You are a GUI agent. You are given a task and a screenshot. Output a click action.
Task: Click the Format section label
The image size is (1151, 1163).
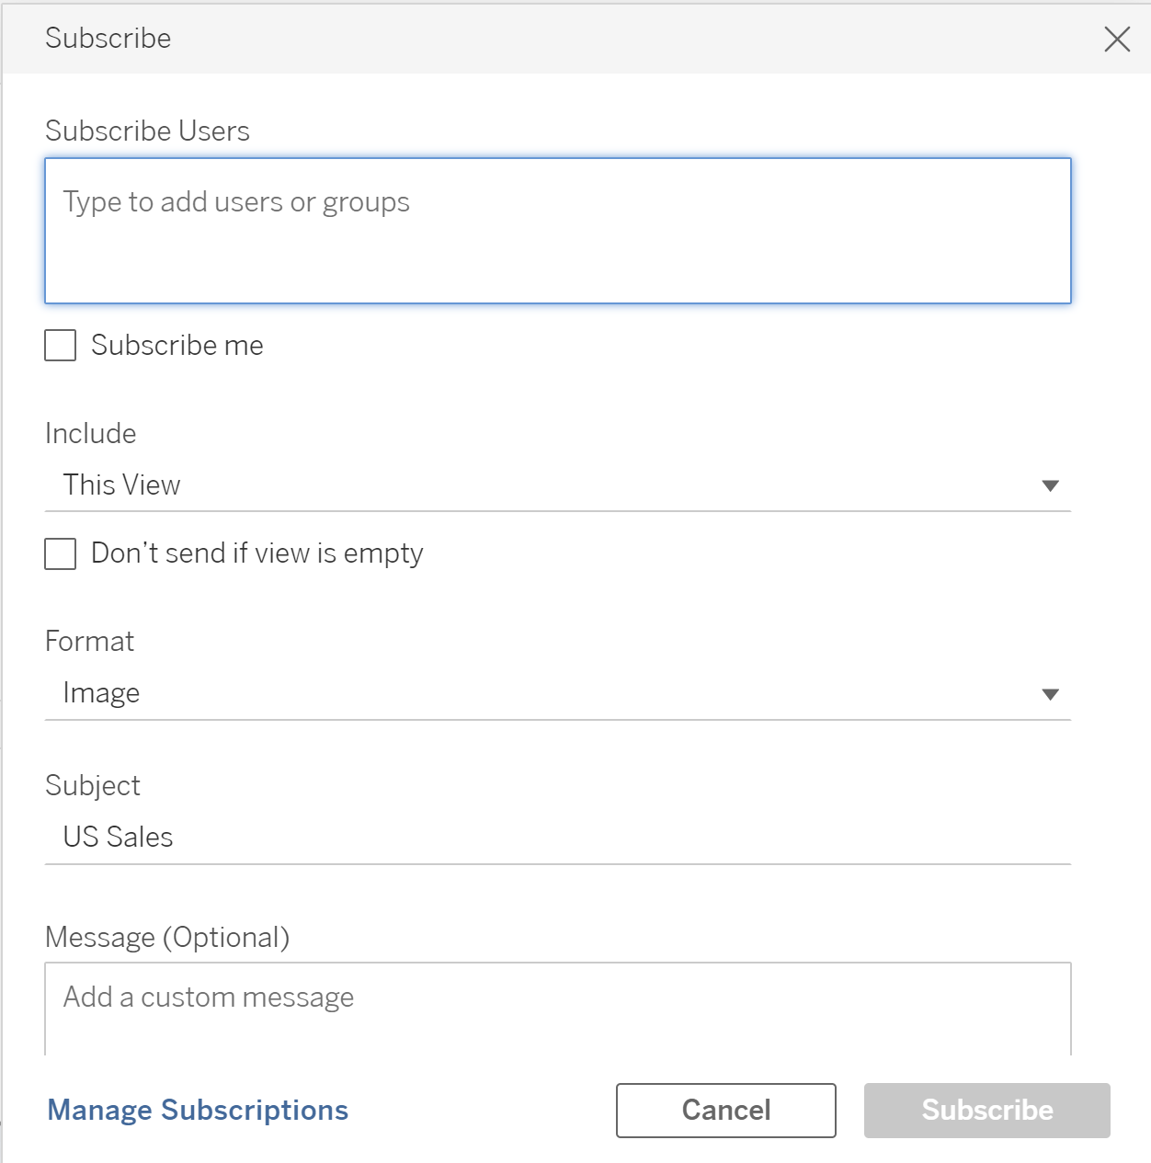click(90, 642)
